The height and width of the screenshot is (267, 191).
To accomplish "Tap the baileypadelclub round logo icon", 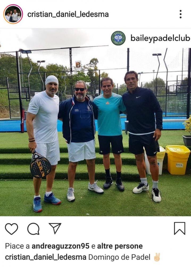I will click(x=118, y=38).
